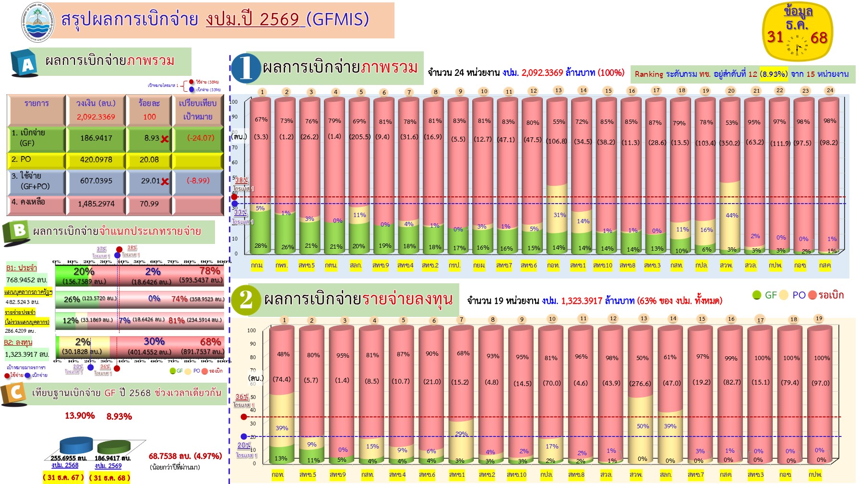Click the green circle numbered 2 section badge

[246, 300]
